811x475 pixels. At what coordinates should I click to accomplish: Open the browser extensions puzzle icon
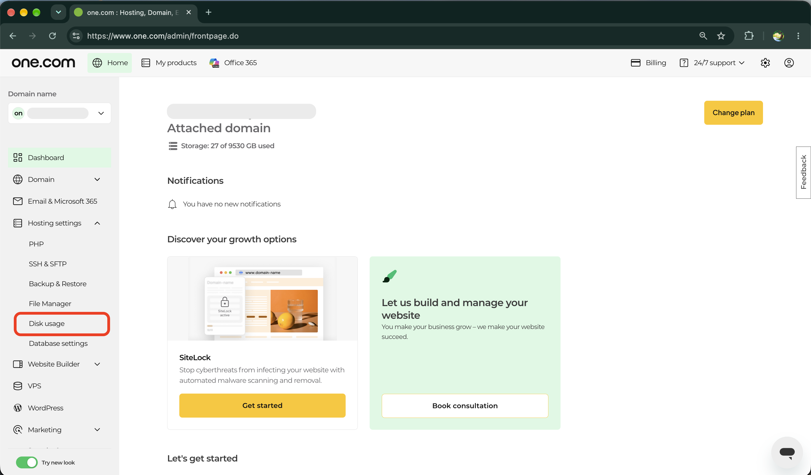click(749, 36)
